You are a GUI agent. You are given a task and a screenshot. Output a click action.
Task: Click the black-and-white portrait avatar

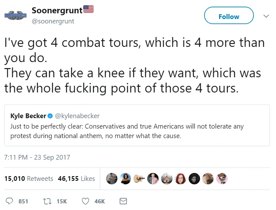[x=195, y=178]
